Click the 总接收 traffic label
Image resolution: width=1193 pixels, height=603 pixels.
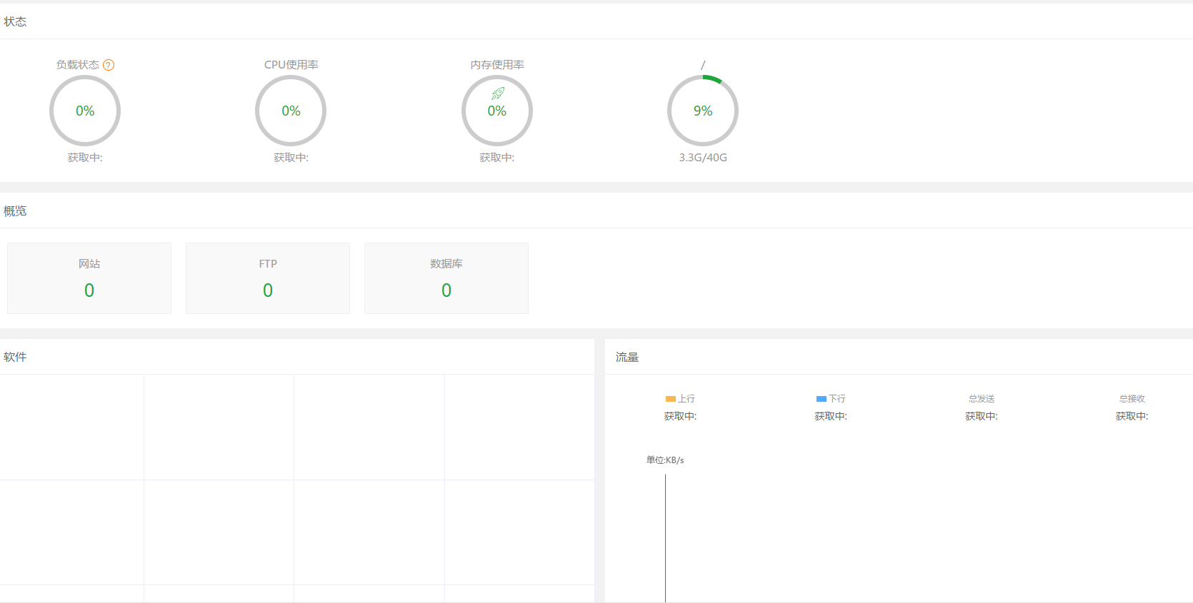[x=1132, y=399]
